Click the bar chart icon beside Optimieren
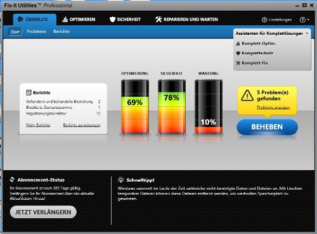This screenshot has height=234, width=317. (65, 20)
